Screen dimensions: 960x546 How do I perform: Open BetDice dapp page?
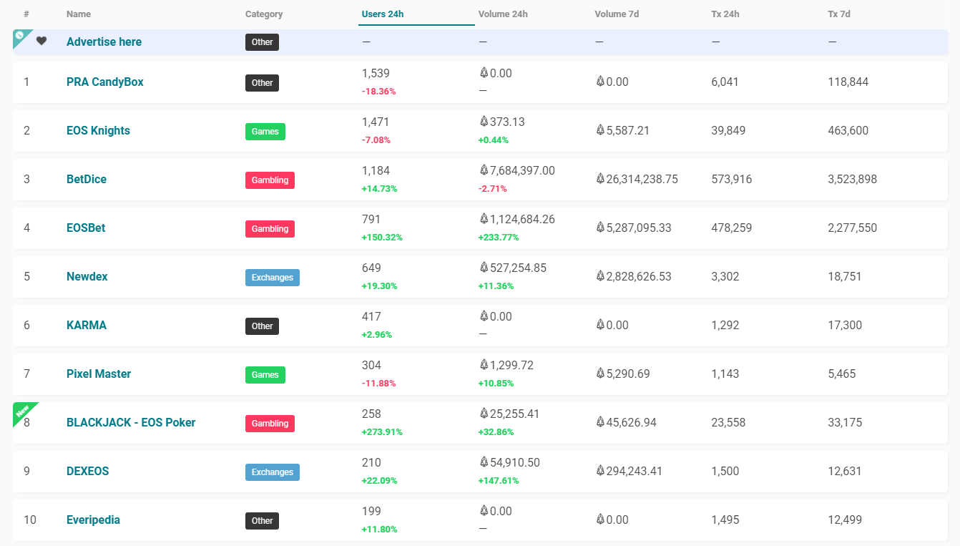pos(87,179)
